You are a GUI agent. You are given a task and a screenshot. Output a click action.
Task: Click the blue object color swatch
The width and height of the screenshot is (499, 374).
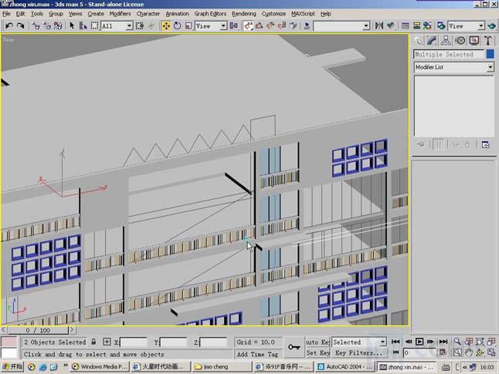pos(490,55)
